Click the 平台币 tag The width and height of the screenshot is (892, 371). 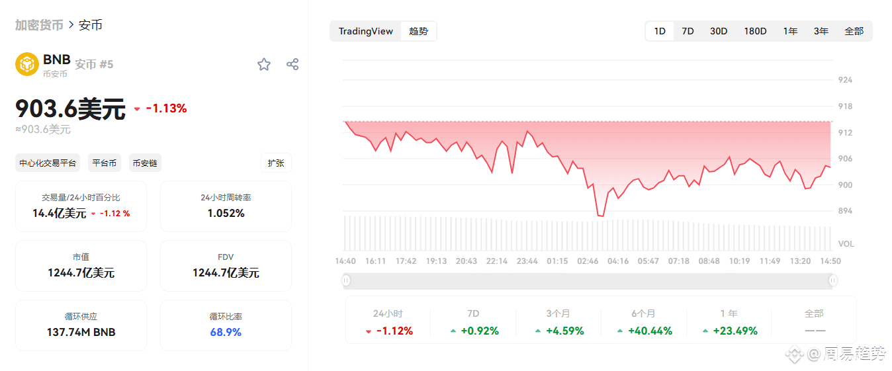(x=105, y=163)
